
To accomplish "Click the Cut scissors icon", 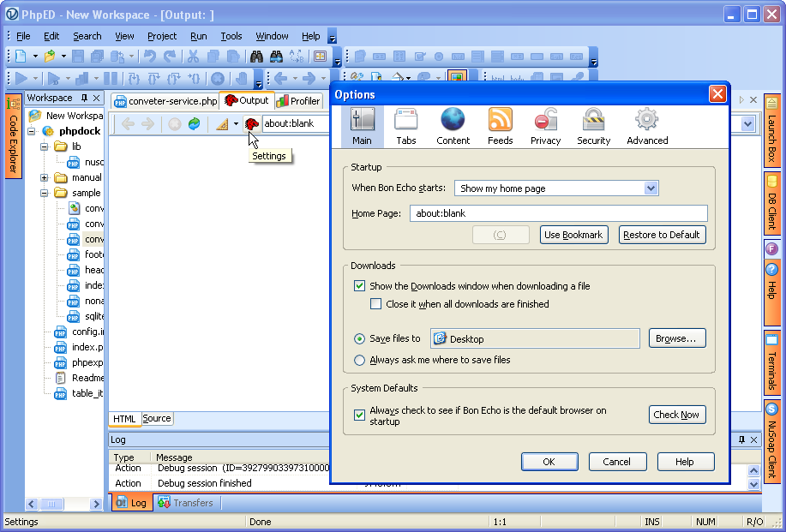I will (x=193, y=56).
